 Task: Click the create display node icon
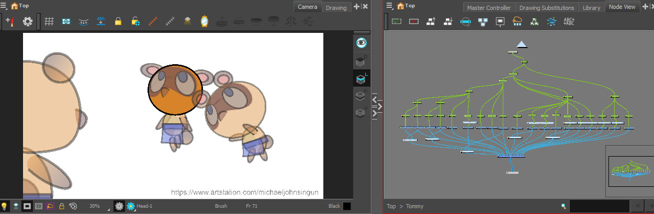[x=500, y=21]
